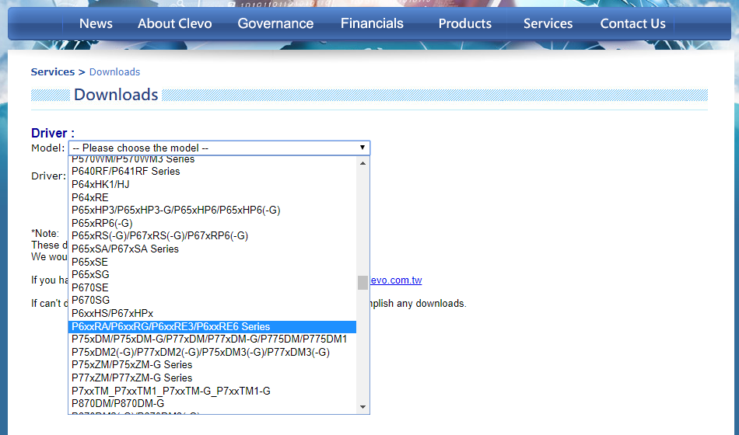739x435 pixels.
Task: Go to the Governance section
Action: pos(275,23)
